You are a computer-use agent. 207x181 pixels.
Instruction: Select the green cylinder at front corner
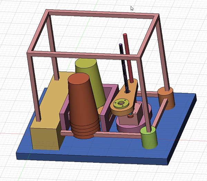[149, 139]
